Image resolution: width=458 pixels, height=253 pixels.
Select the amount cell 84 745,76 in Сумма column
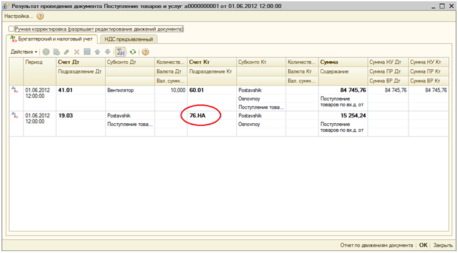point(343,90)
